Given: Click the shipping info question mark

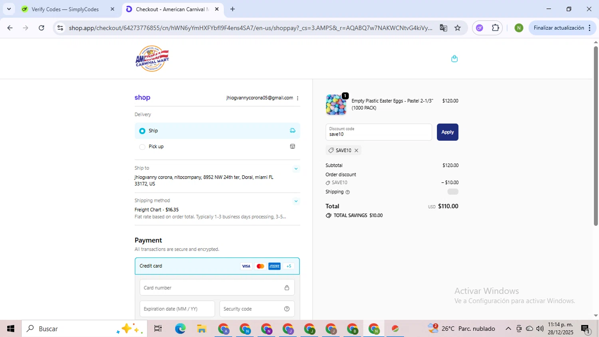Looking at the screenshot, I should tap(347, 192).
